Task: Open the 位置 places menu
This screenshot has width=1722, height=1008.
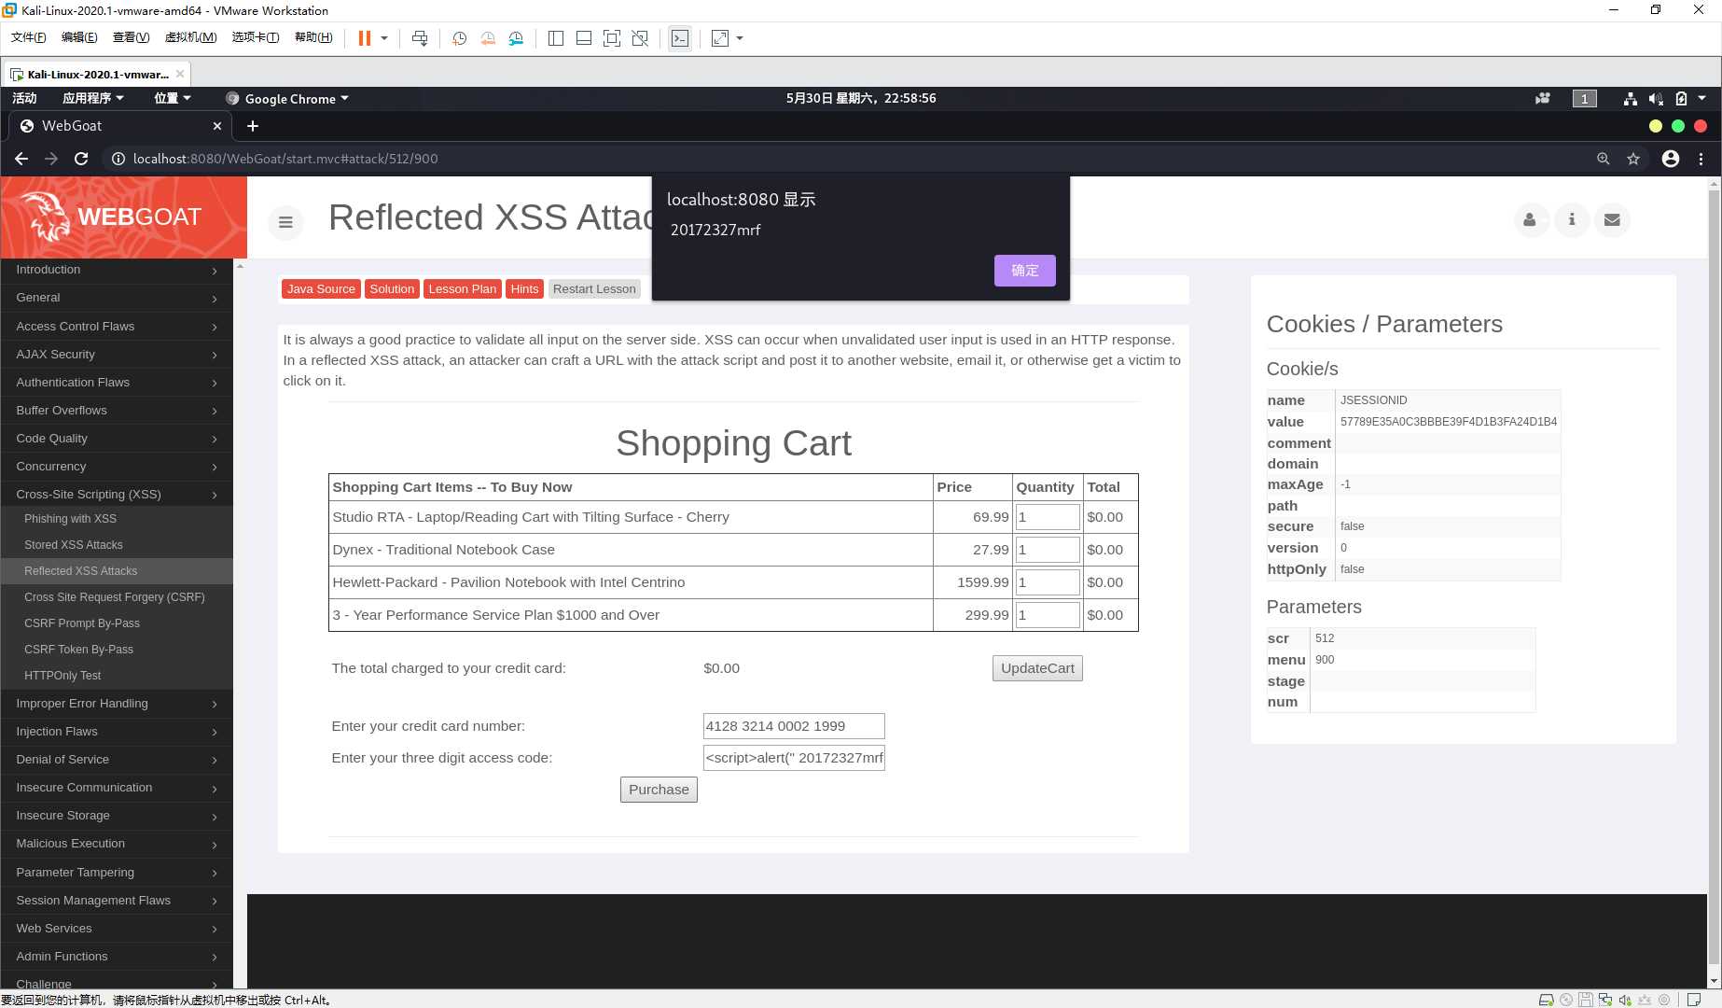Action: pyautogui.click(x=172, y=98)
